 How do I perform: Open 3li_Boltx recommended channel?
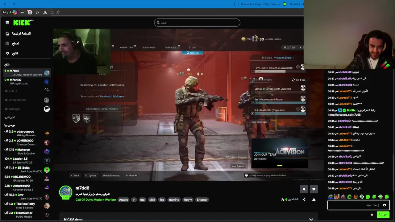27,169
